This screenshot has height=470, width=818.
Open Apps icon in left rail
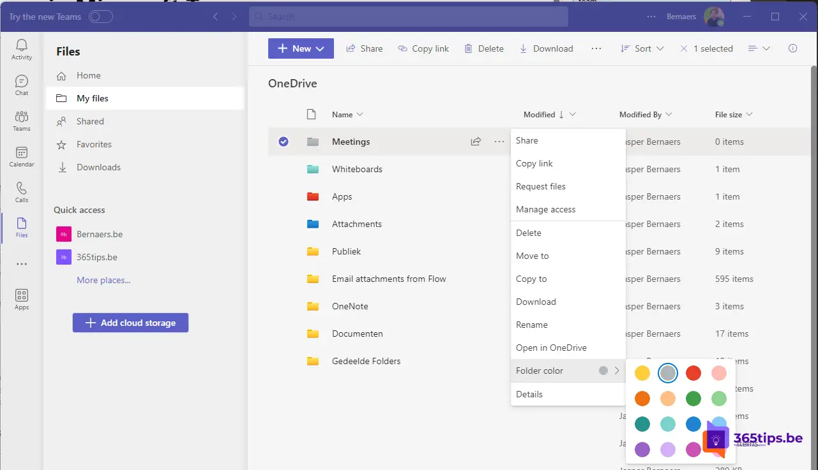click(22, 299)
